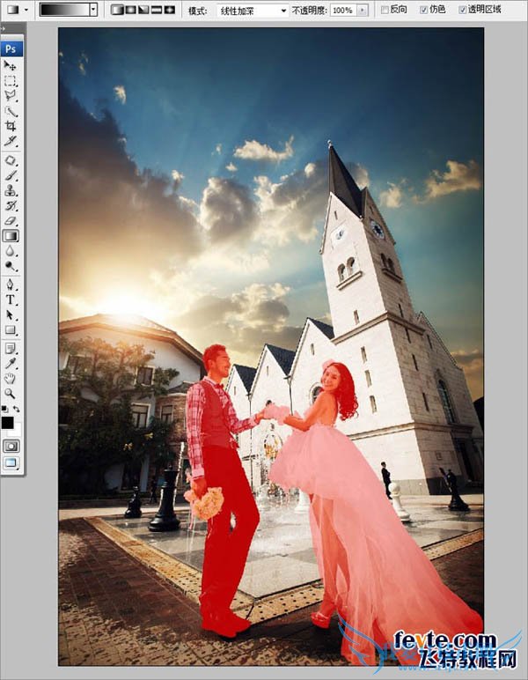This screenshot has width=528, height=680.
Task: Disable the 透明区域 (Transparency) checkbox
Action: (x=463, y=10)
